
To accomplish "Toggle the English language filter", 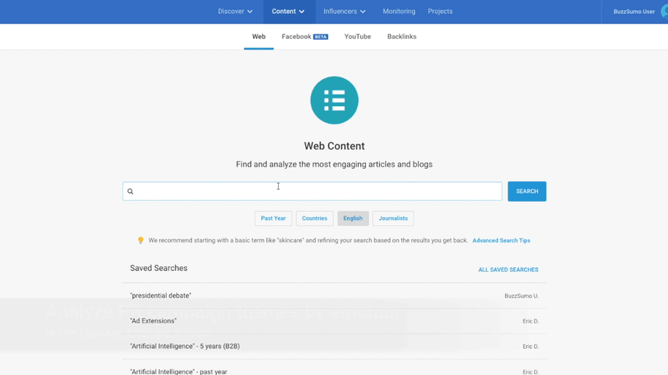I will click(353, 219).
